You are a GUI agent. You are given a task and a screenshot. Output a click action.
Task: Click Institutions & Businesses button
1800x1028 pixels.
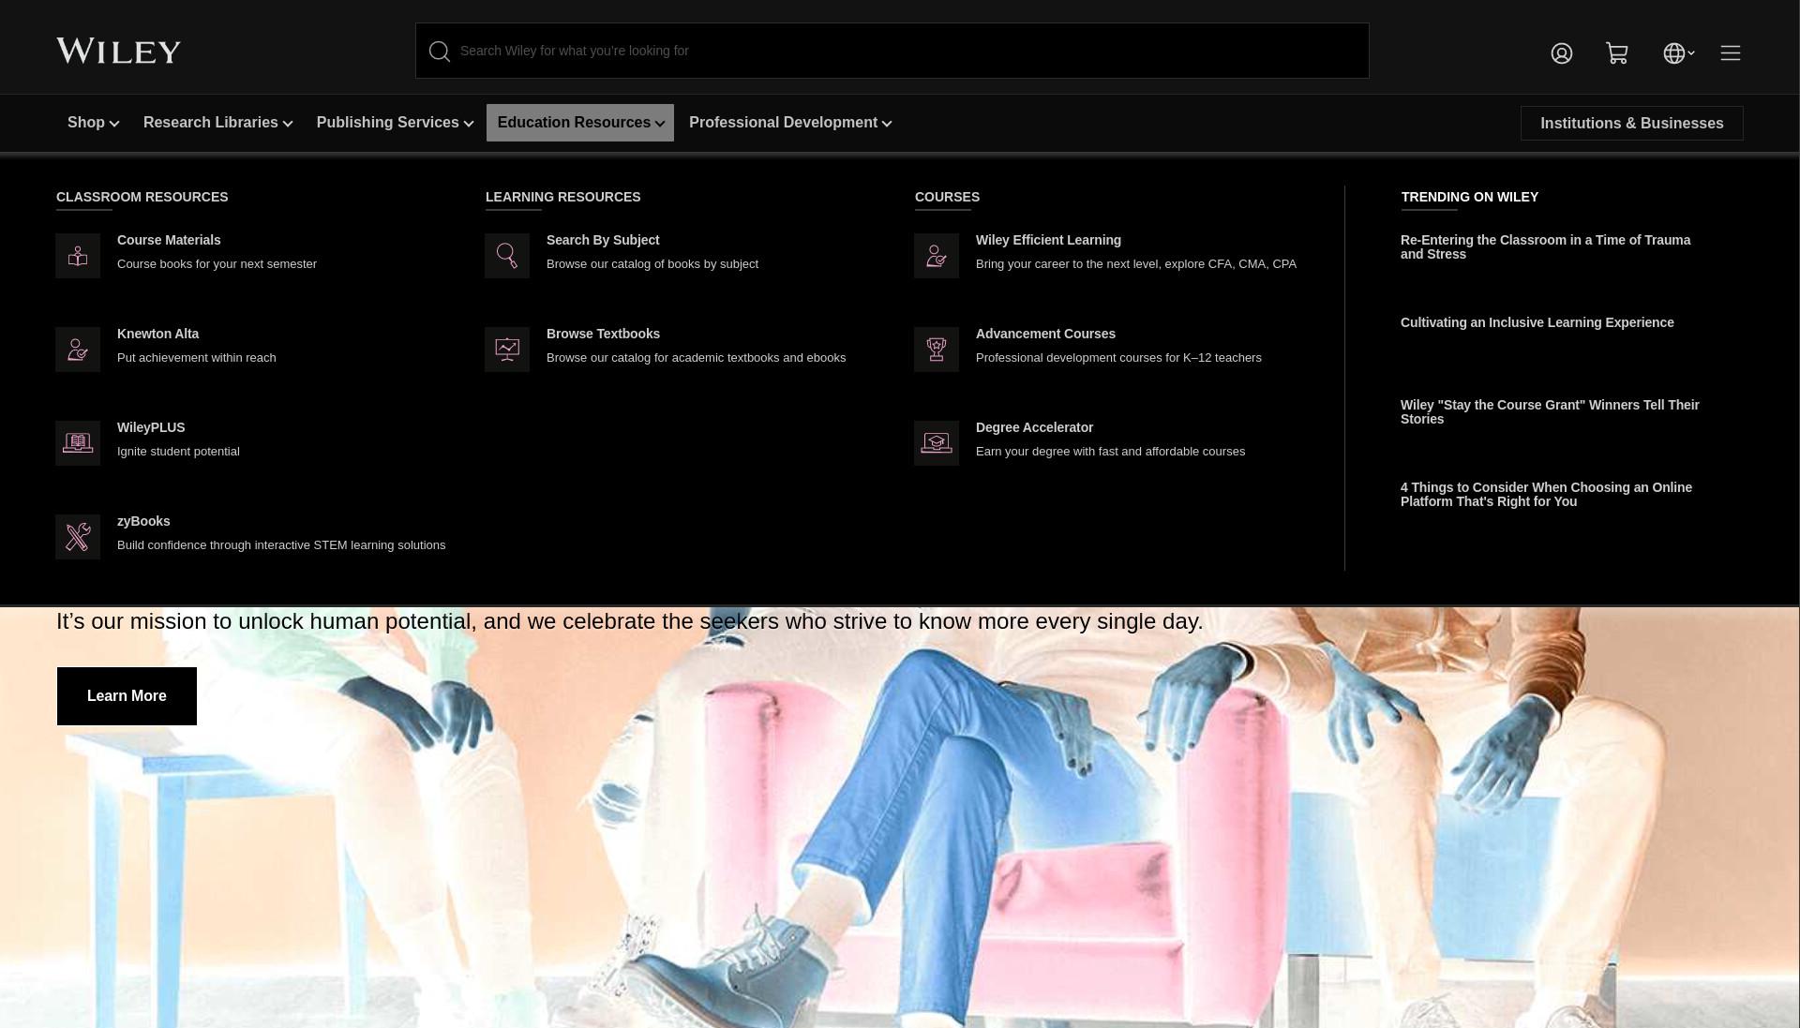tap(1631, 124)
